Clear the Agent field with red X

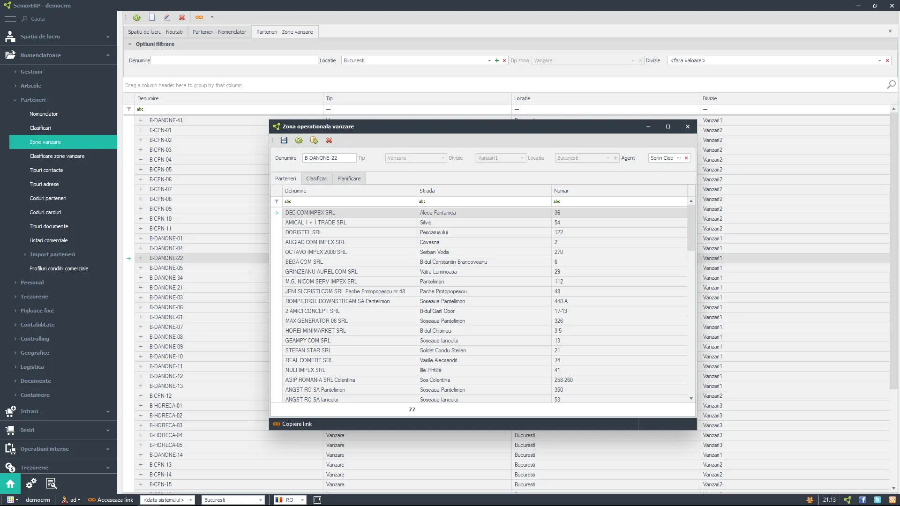(686, 158)
